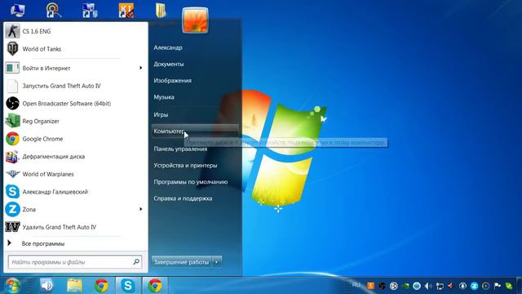Screen dimensions: 522x294
Task: Open Устройства и принтеры
Action: [185, 165]
